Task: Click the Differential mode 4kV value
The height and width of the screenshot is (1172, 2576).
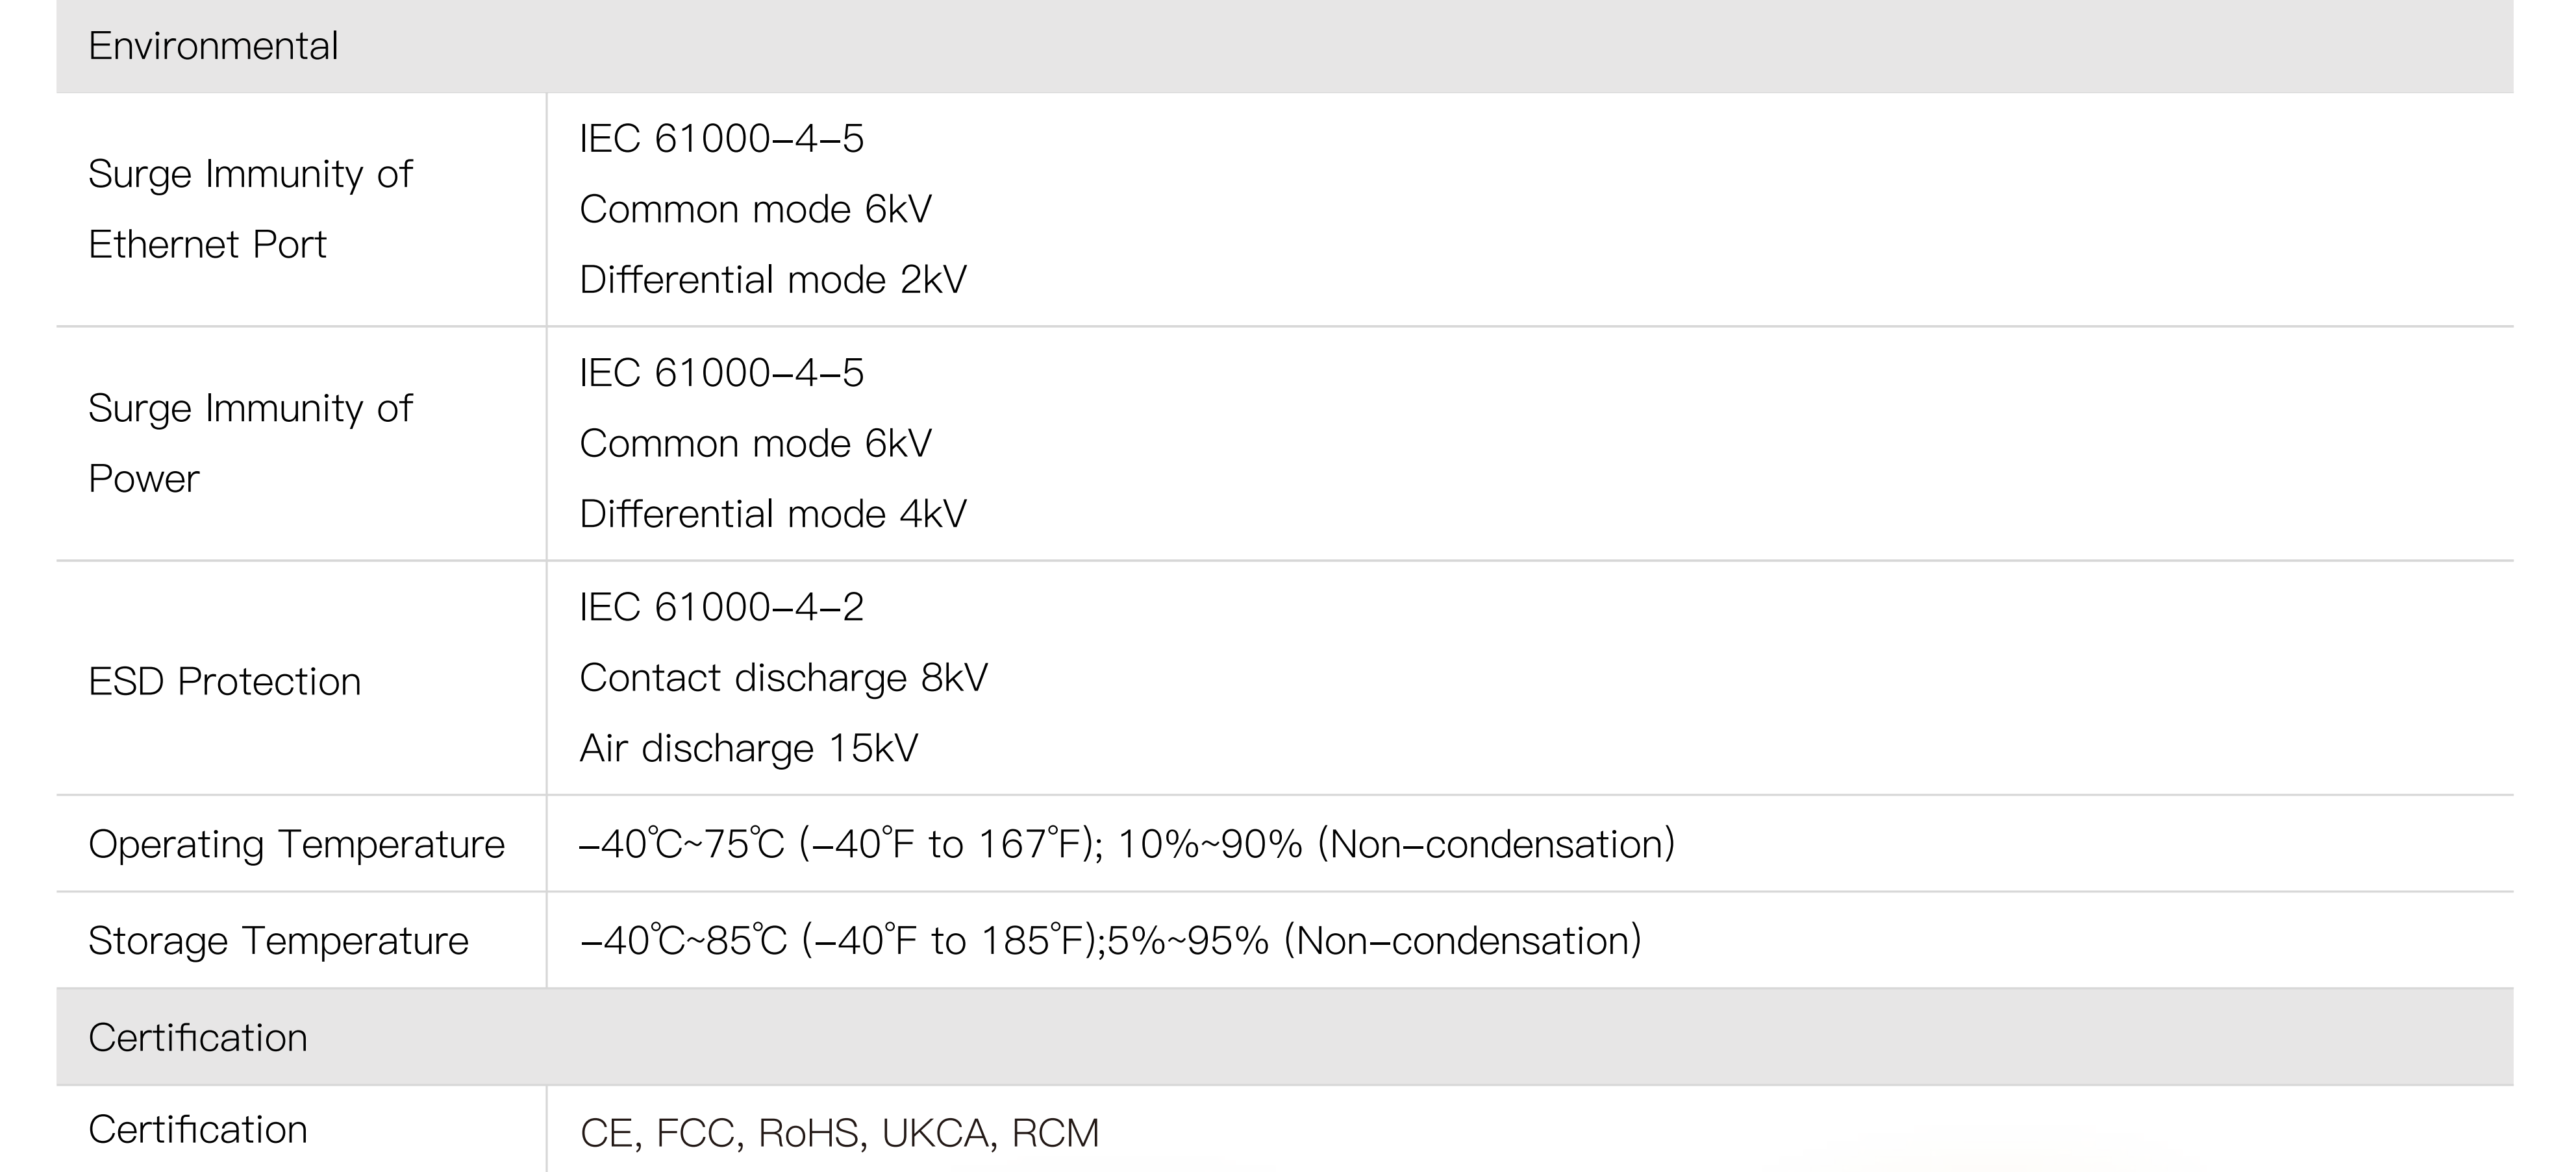Action: (x=773, y=513)
